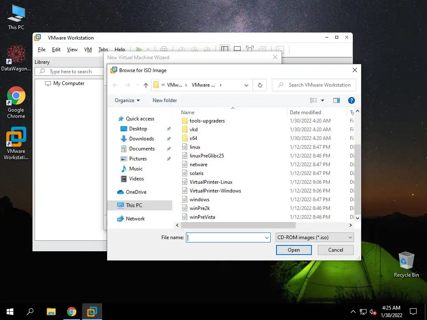The image size is (427, 320).
Task: Refresh the Browse for ISO folder view
Action: pos(260,85)
